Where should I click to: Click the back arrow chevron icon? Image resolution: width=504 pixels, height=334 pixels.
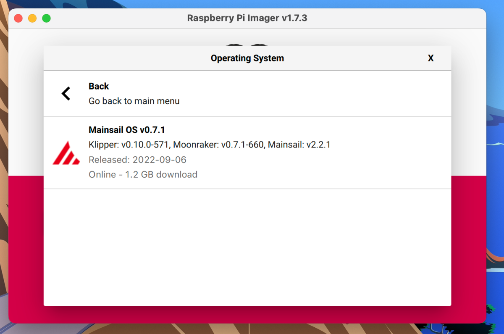click(66, 93)
